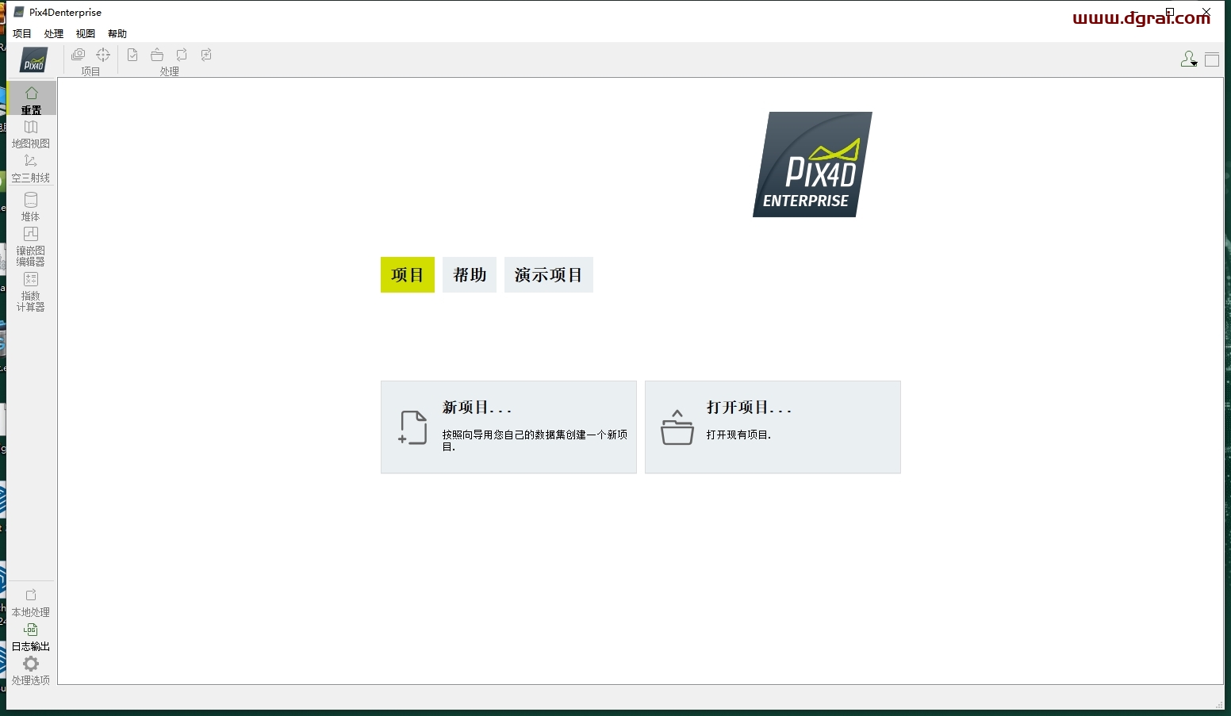Open 处理选项 processing options gear
This screenshot has height=716, width=1231.
[x=31, y=670]
